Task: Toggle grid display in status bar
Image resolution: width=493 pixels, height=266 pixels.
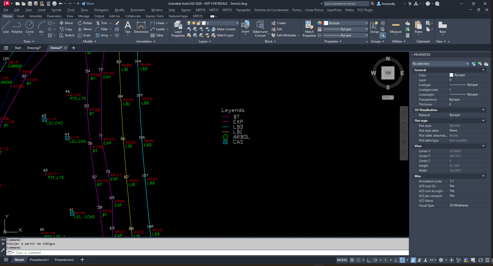Action: 352,260
